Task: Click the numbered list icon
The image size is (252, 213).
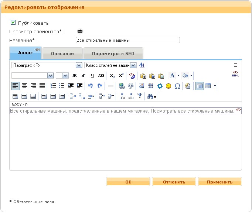Action: coord(53,86)
